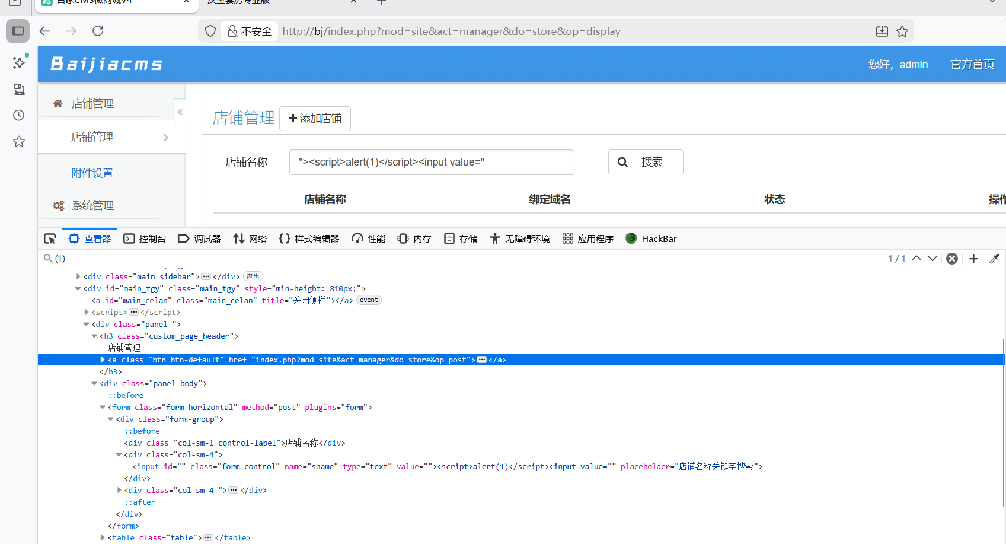Collapse the main_tgy div node
This screenshot has width=1006, height=544.
pos(78,288)
